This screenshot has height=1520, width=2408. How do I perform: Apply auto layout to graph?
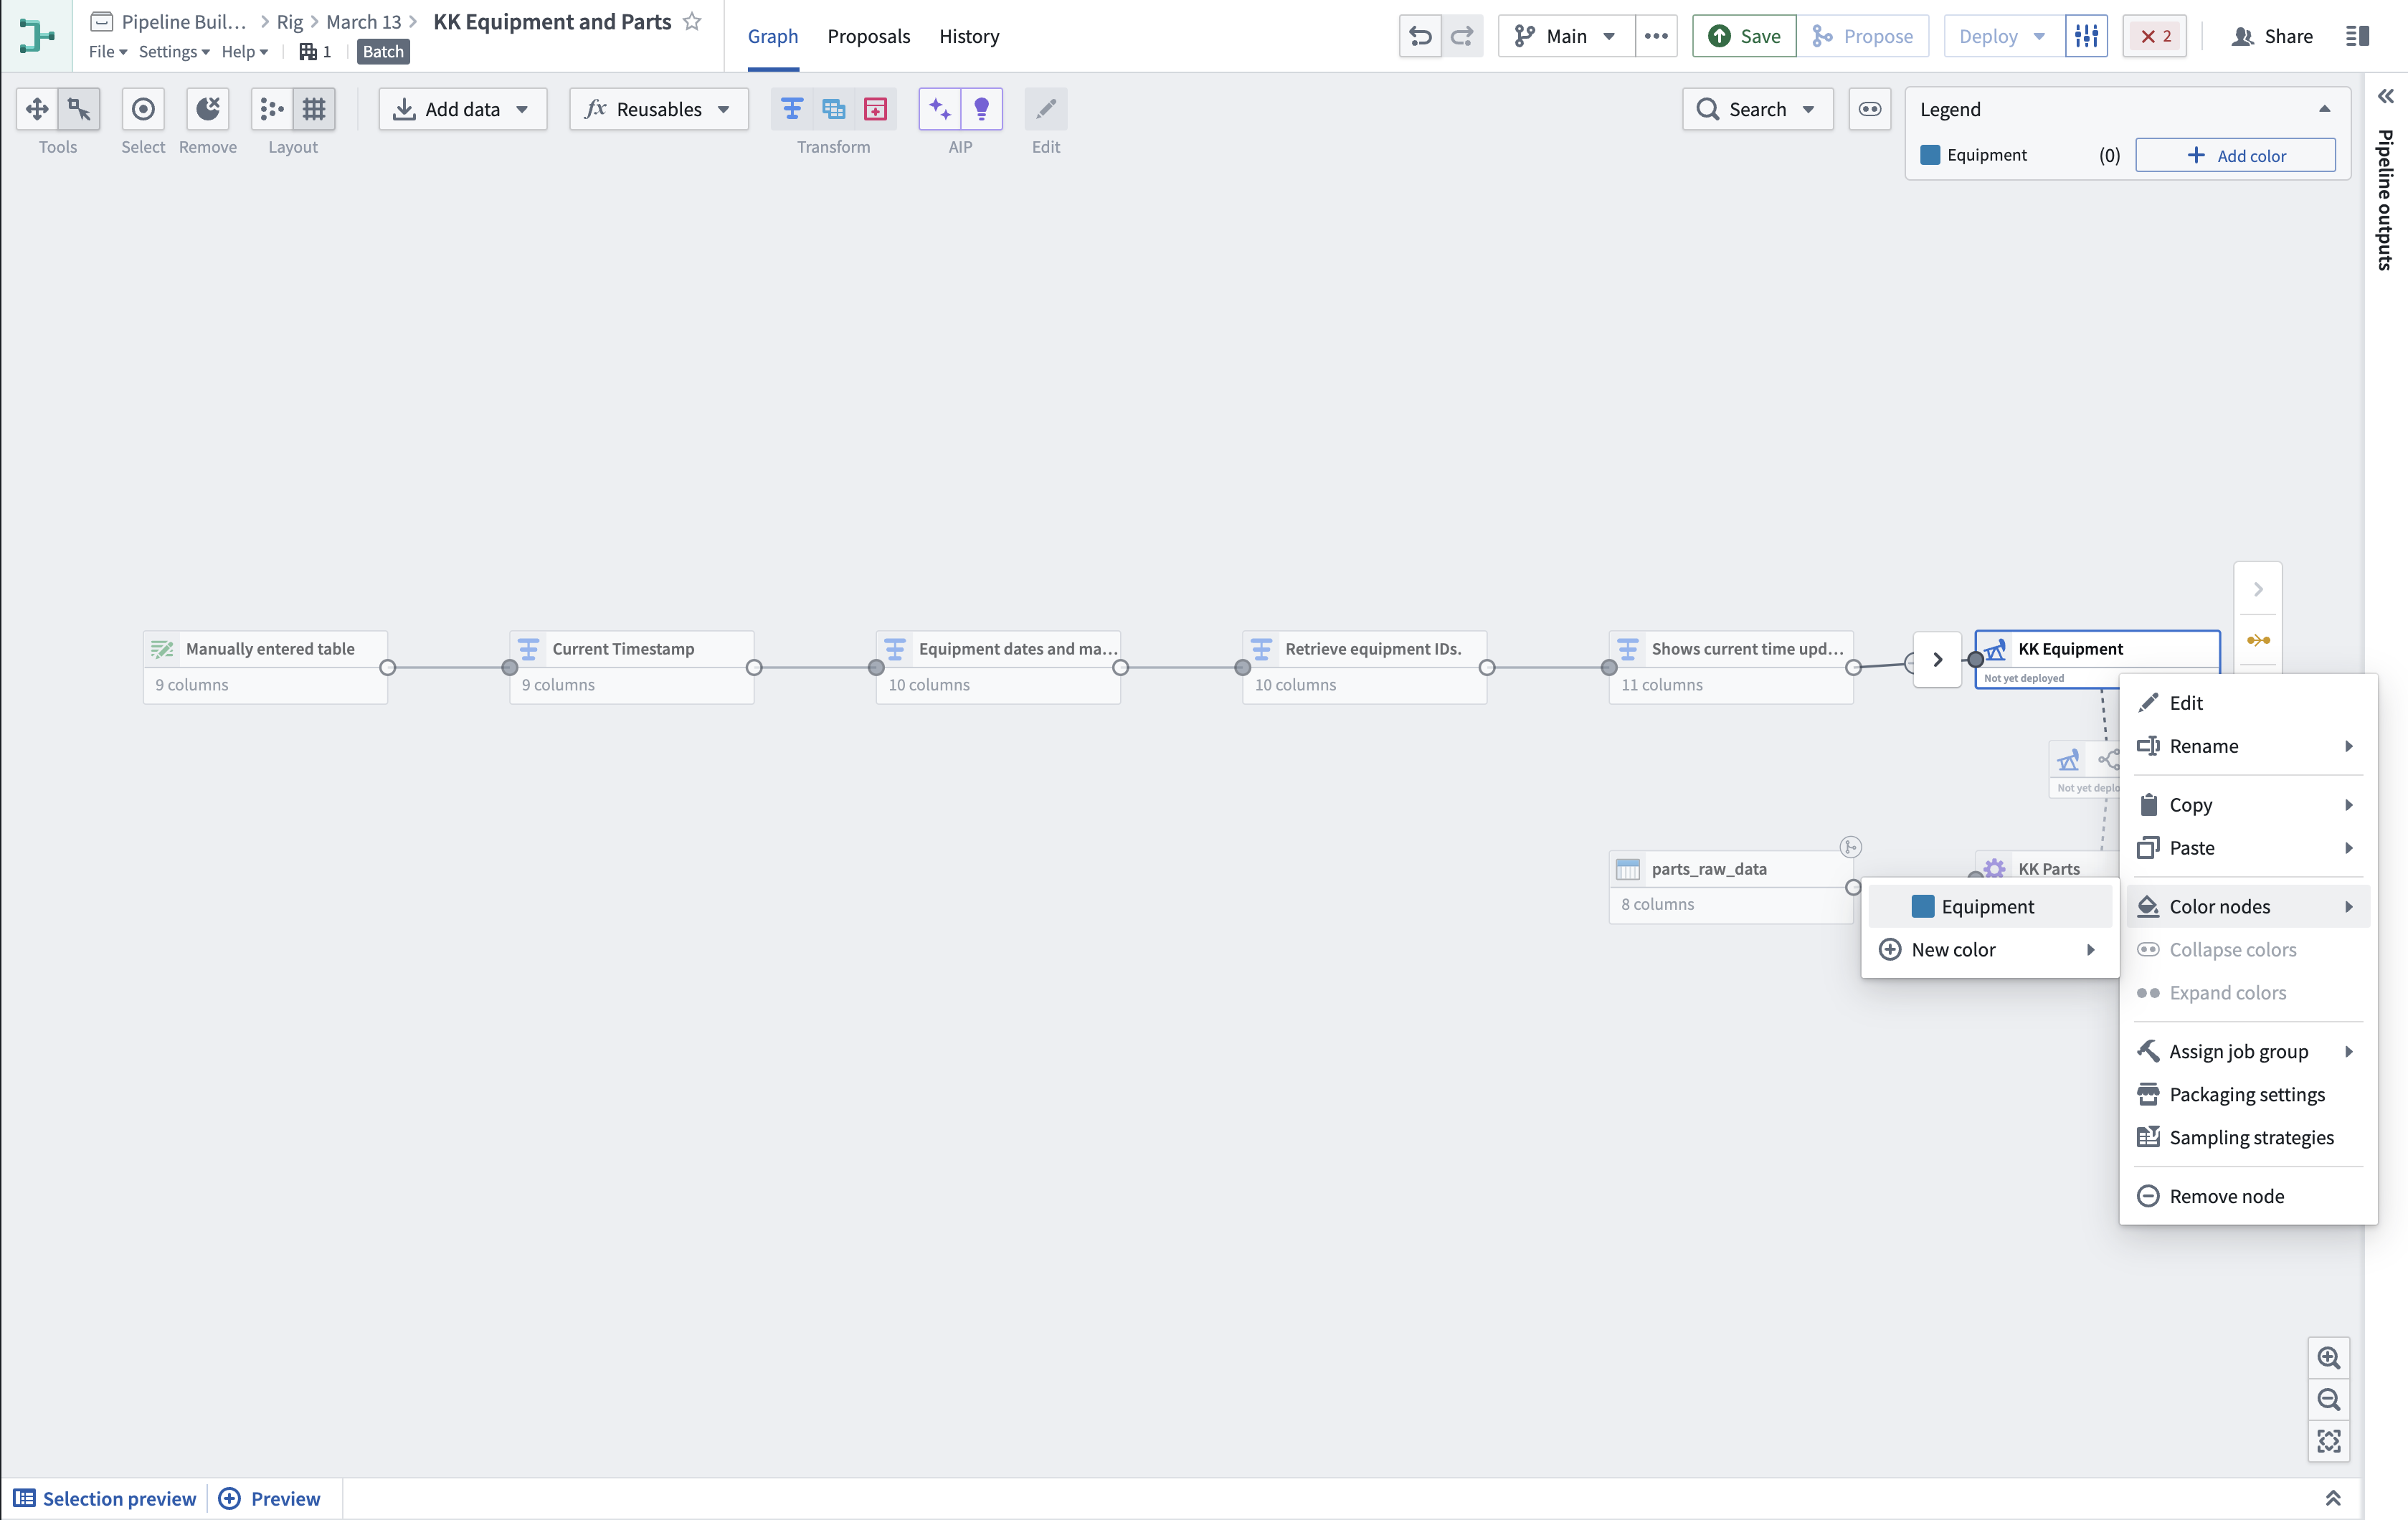271,109
